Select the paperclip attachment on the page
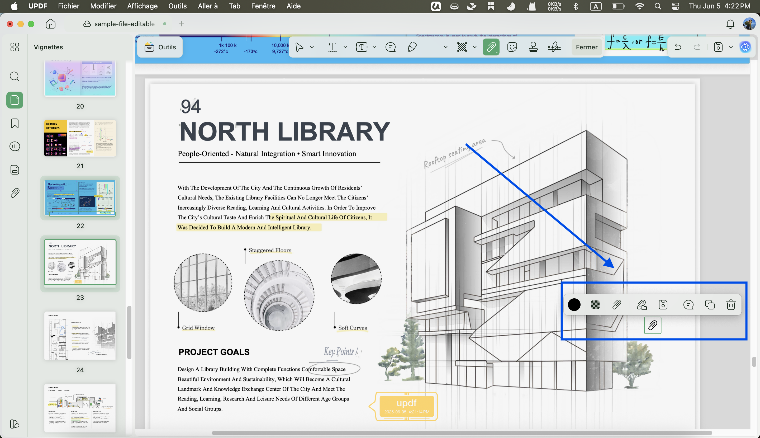This screenshot has height=438, width=760. tap(652, 325)
